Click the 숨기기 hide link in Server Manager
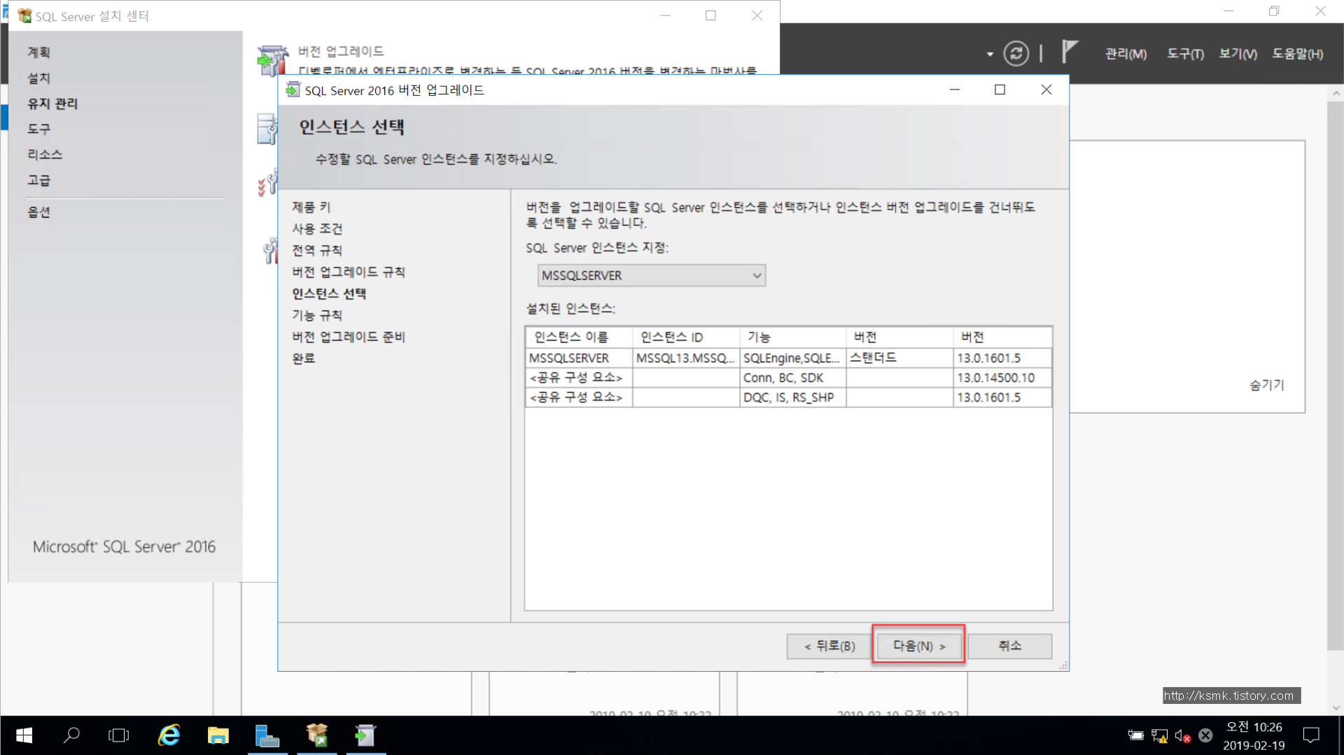This screenshot has width=1344, height=755. (1266, 385)
